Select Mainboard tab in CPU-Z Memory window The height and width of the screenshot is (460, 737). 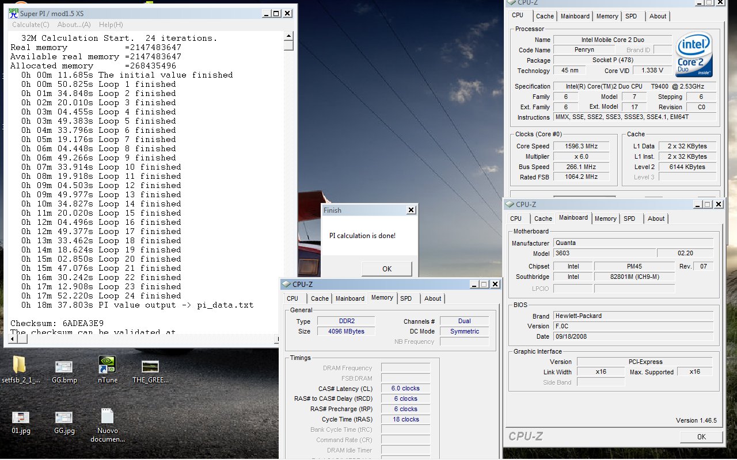350,298
